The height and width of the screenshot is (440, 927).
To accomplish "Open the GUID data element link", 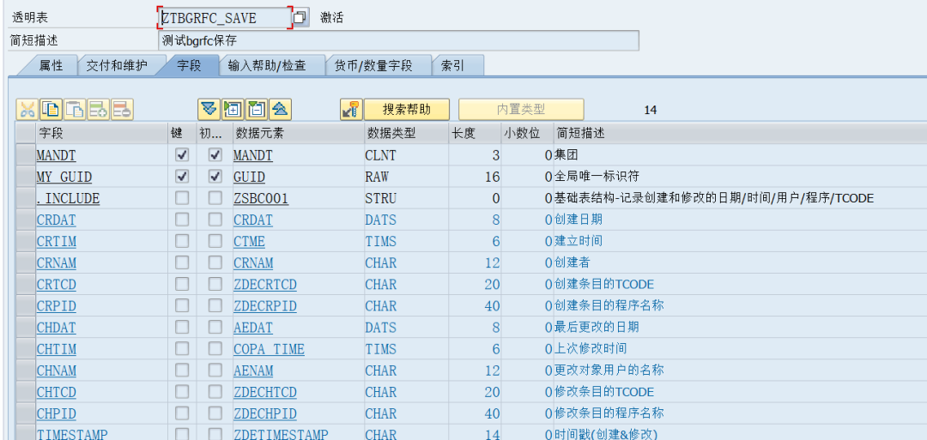I will 249,178.
